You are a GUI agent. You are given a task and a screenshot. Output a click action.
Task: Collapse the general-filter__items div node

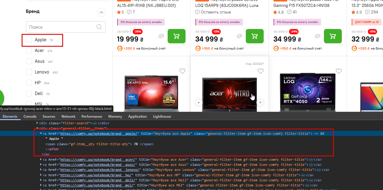[37, 128]
